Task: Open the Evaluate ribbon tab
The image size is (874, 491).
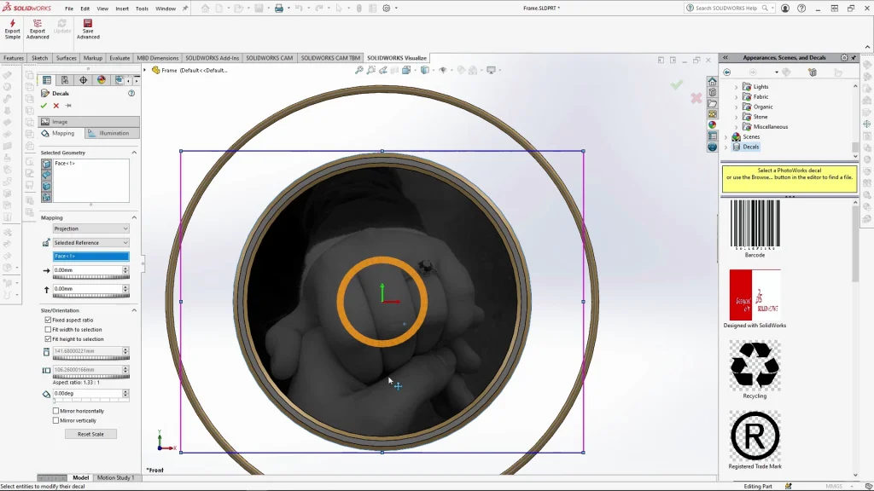Action: [119, 58]
